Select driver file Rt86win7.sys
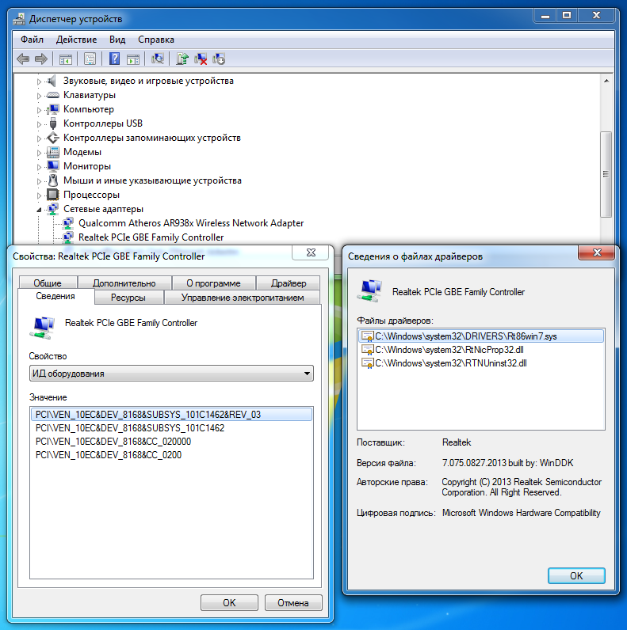627x630 pixels. [481, 336]
